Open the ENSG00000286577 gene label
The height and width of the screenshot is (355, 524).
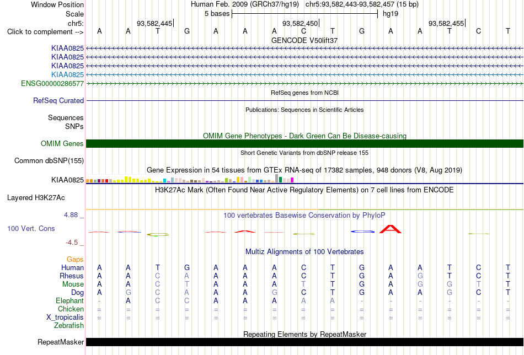coord(52,83)
